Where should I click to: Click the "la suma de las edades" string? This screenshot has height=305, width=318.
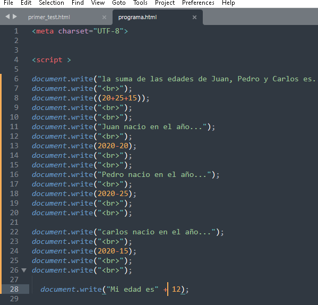(x=207, y=79)
